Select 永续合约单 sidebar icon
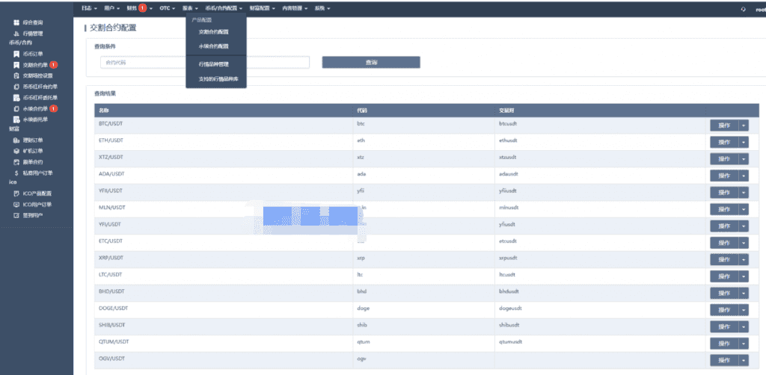 point(16,109)
